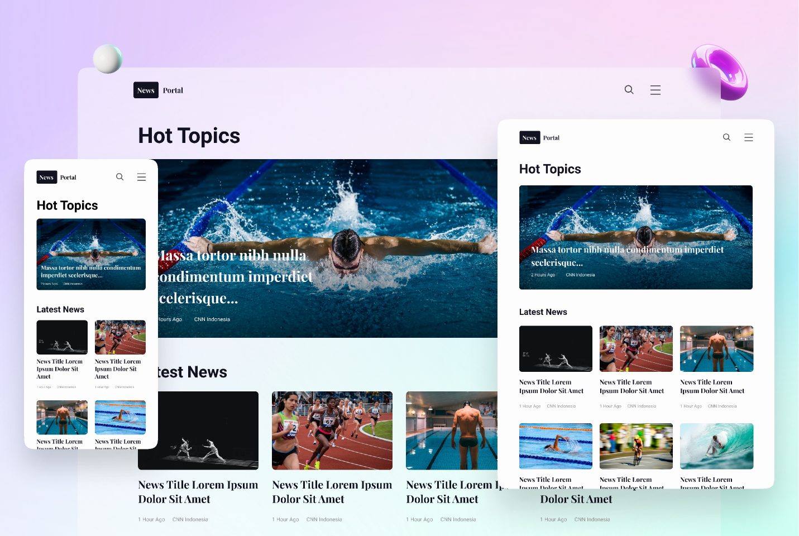Click the News logo badge in tablet view
This screenshot has width=799, height=536.
pos(529,138)
